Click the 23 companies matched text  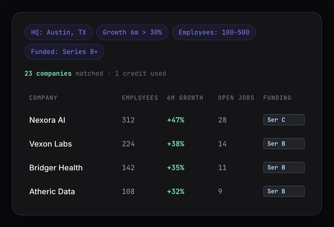(x=64, y=73)
